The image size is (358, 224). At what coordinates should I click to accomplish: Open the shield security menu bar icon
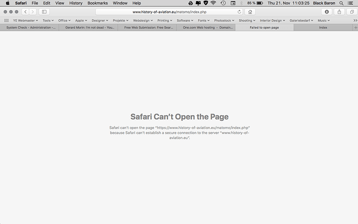[205, 3]
